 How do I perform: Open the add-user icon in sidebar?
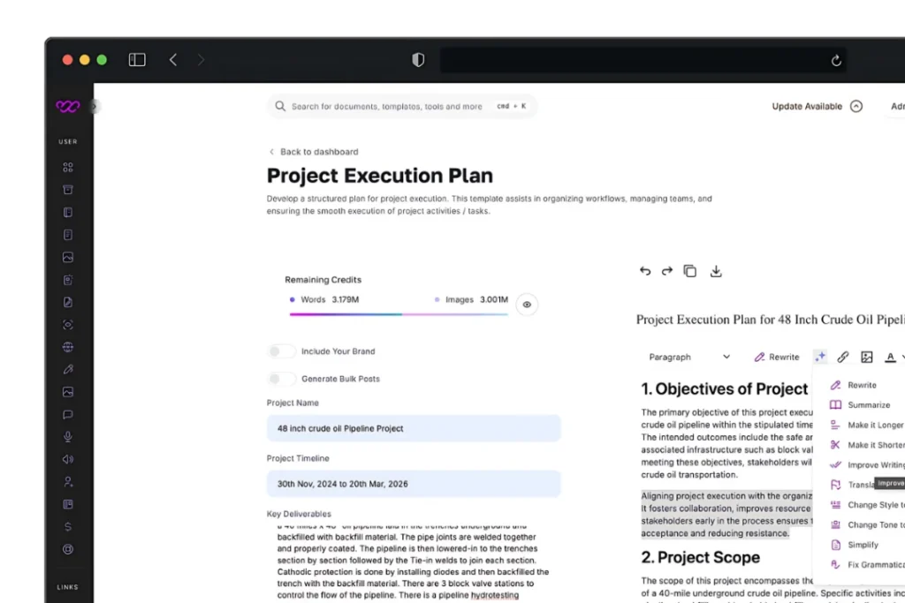[x=67, y=482]
